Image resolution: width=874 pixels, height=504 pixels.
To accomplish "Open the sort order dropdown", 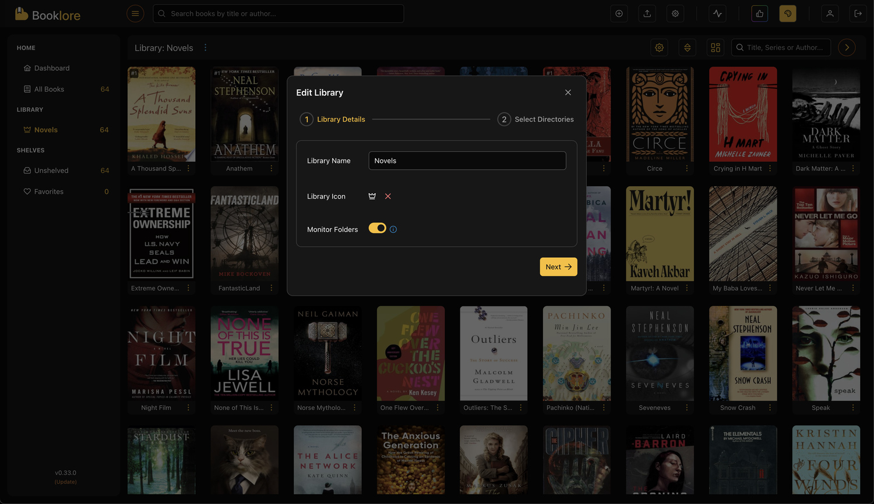I will point(688,48).
